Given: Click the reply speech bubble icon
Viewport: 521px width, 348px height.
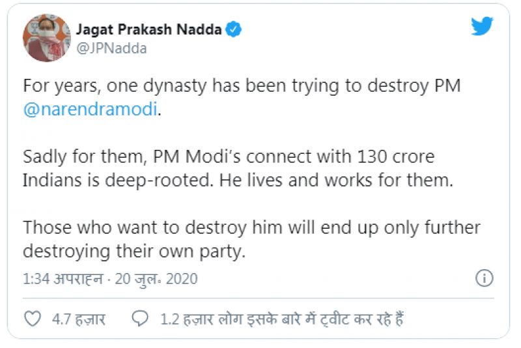Looking at the screenshot, I should [140, 319].
